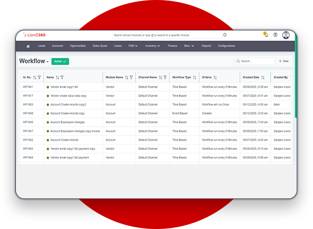The height and width of the screenshot is (229, 313).
Task: Filter the Module Name column
Action: [x=131, y=77]
